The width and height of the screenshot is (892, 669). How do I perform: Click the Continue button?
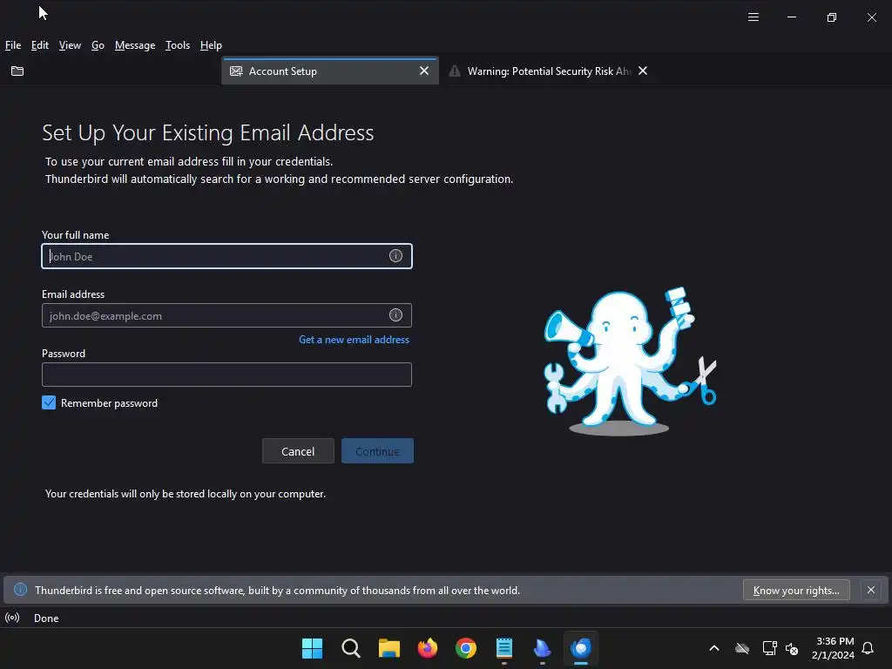(378, 451)
